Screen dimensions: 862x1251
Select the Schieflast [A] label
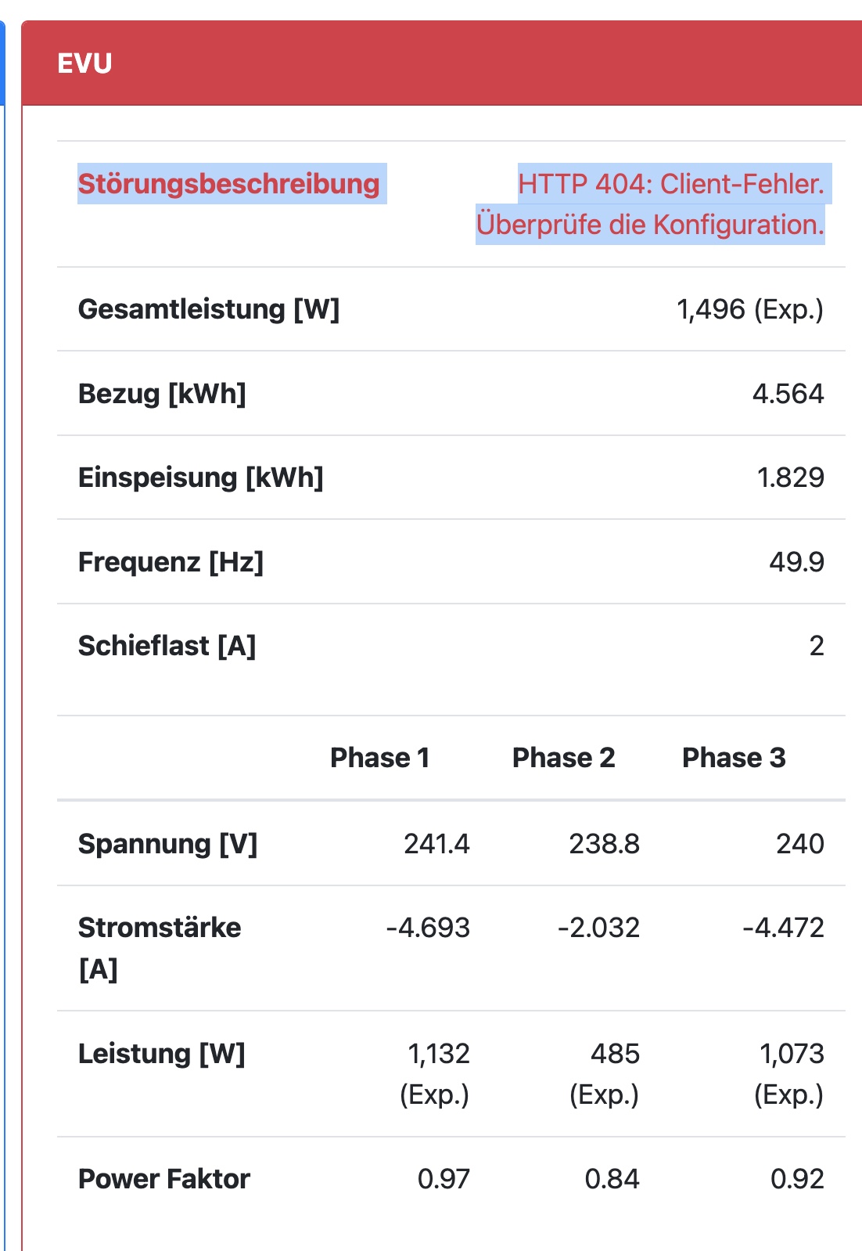167,646
